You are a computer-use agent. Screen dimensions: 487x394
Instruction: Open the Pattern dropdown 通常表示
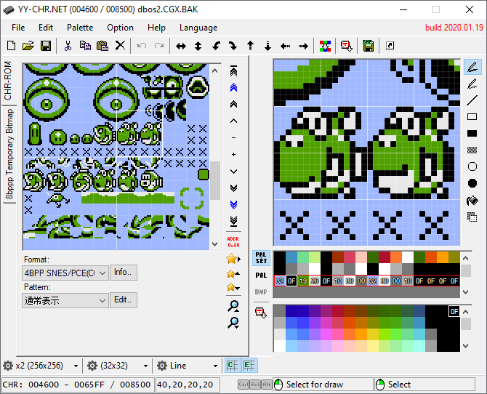[65, 300]
